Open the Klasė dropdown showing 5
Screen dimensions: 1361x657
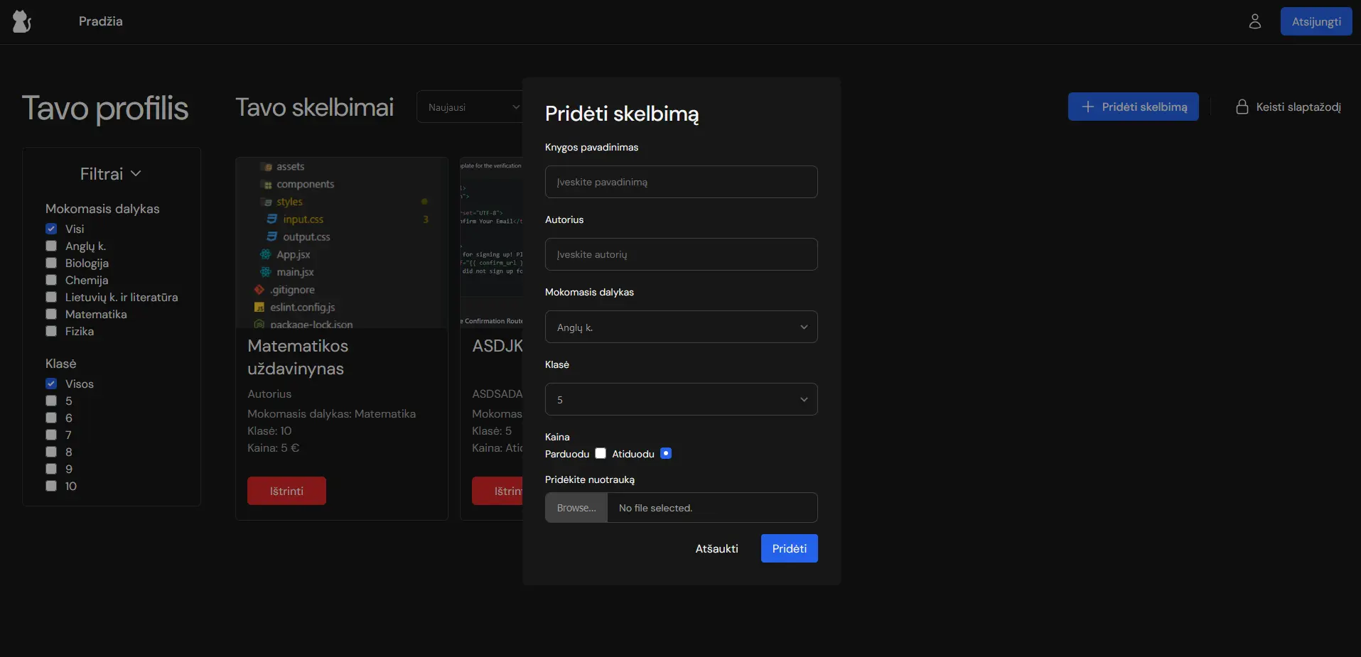click(681, 399)
